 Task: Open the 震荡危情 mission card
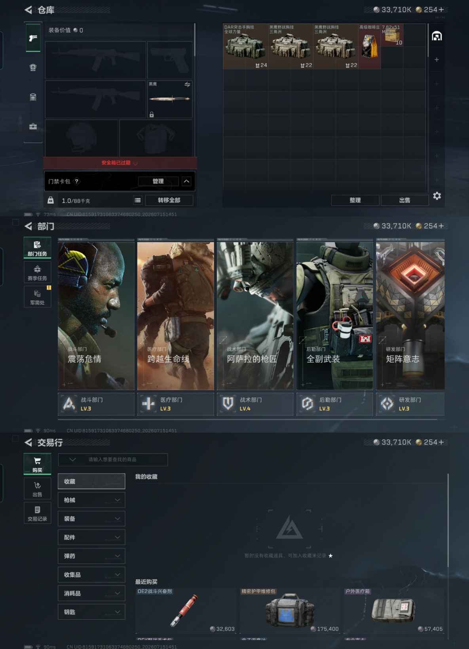click(96, 315)
